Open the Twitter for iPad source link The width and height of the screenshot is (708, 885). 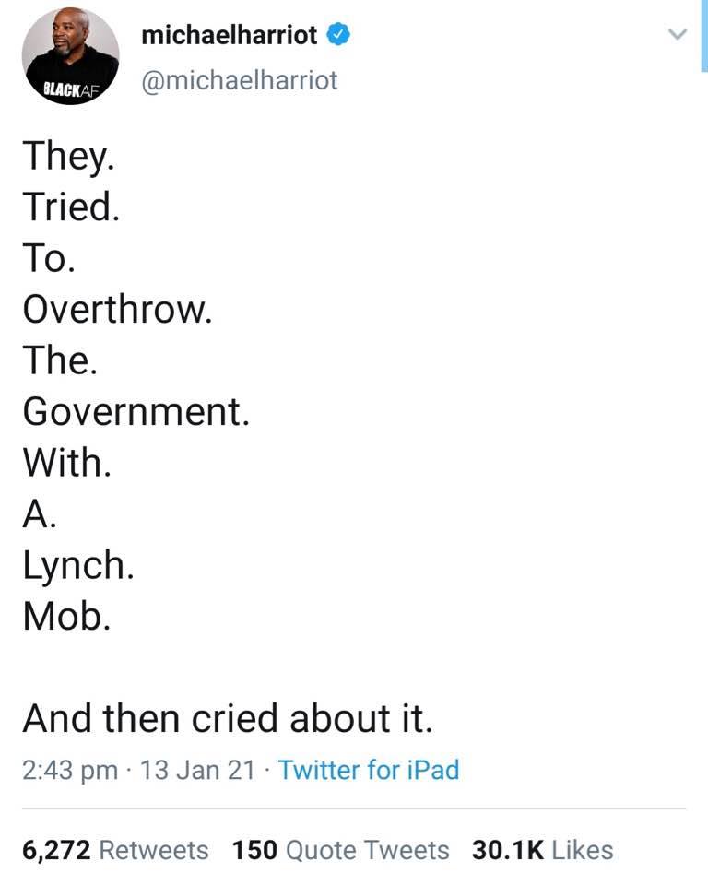pos(369,770)
